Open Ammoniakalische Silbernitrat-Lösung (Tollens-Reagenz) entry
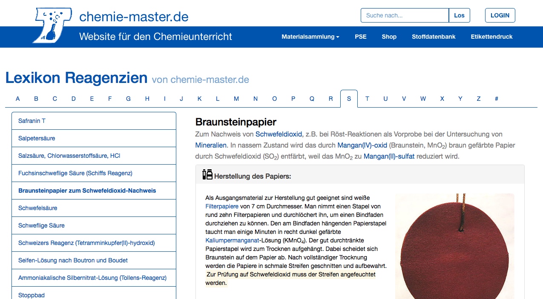 (x=94, y=278)
